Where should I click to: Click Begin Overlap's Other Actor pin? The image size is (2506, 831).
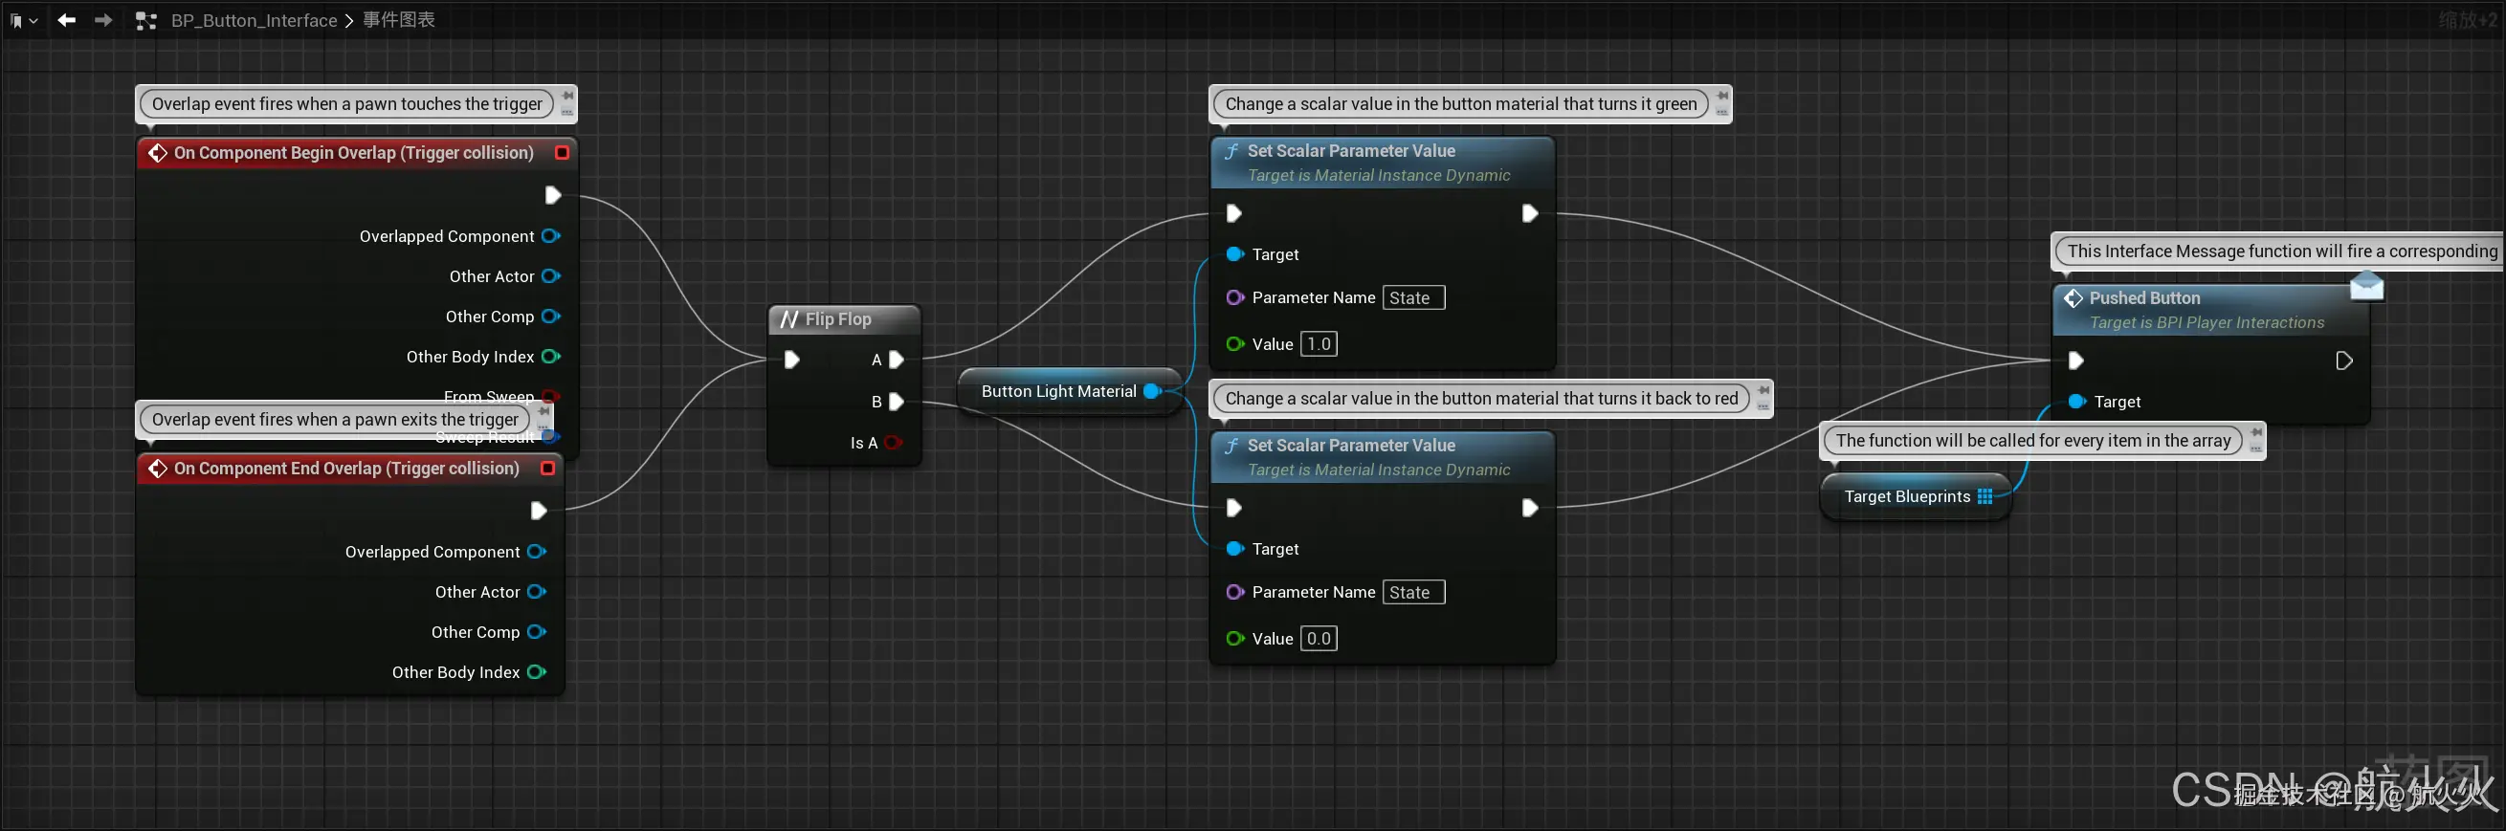tap(550, 276)
